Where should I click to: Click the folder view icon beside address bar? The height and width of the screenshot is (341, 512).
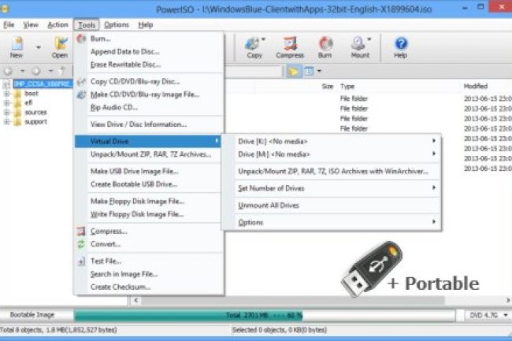[x=293, y=72]
